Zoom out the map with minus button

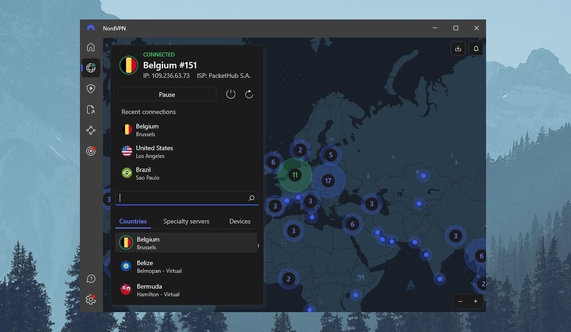(460, 301)
